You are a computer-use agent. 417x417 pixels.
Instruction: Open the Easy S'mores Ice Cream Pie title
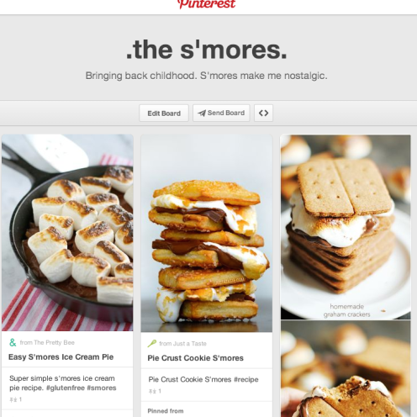click(61, 357)
